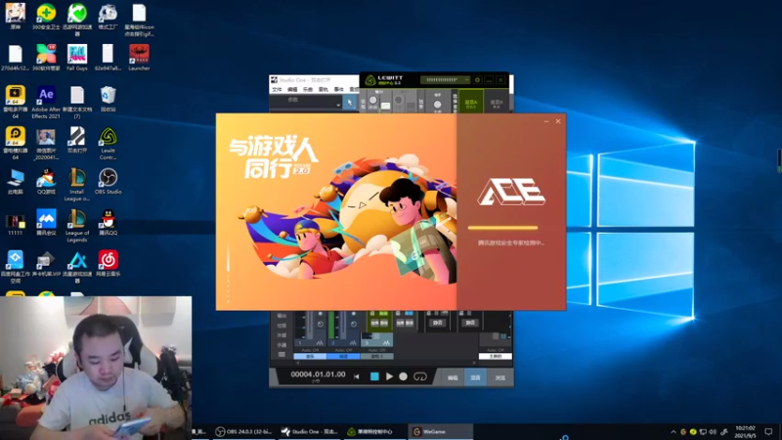Select the green Mix A tab in Lewitt
The image size is (782, 440).
click(x=471, y=103)
